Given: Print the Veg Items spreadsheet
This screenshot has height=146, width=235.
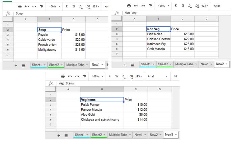Looking at the screenshot, I should click(63, 76).
